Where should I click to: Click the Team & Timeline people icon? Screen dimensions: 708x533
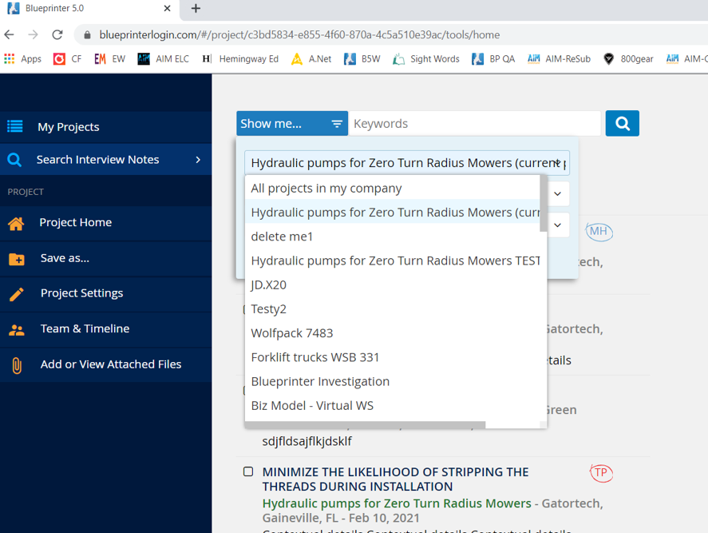click(17, 330)
